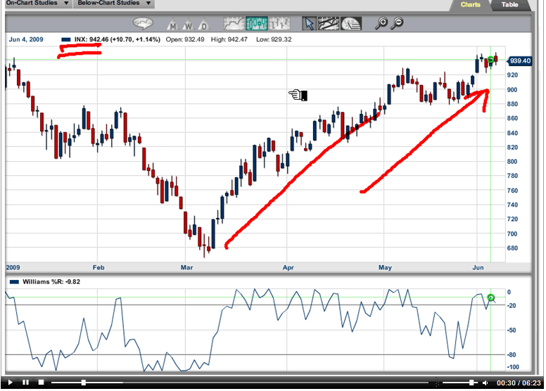
Task: Click the video progress seek slider
Action: 84,383
